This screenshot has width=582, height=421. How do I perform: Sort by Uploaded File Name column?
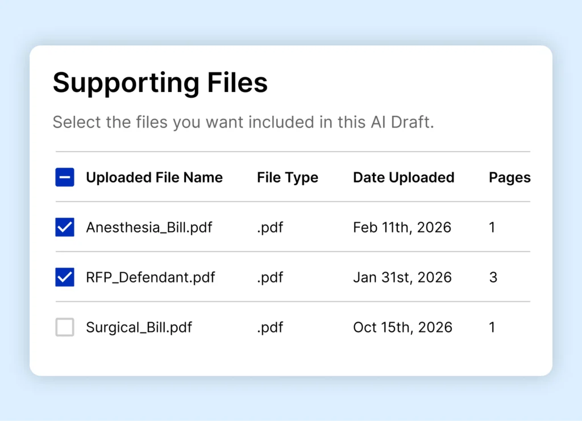(x=154, y=178)
